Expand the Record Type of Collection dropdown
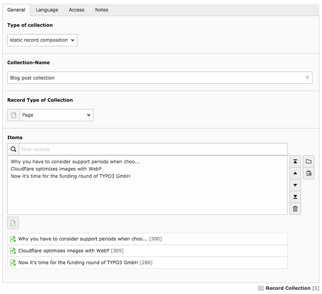322x294 pixels. pos(56,115)
